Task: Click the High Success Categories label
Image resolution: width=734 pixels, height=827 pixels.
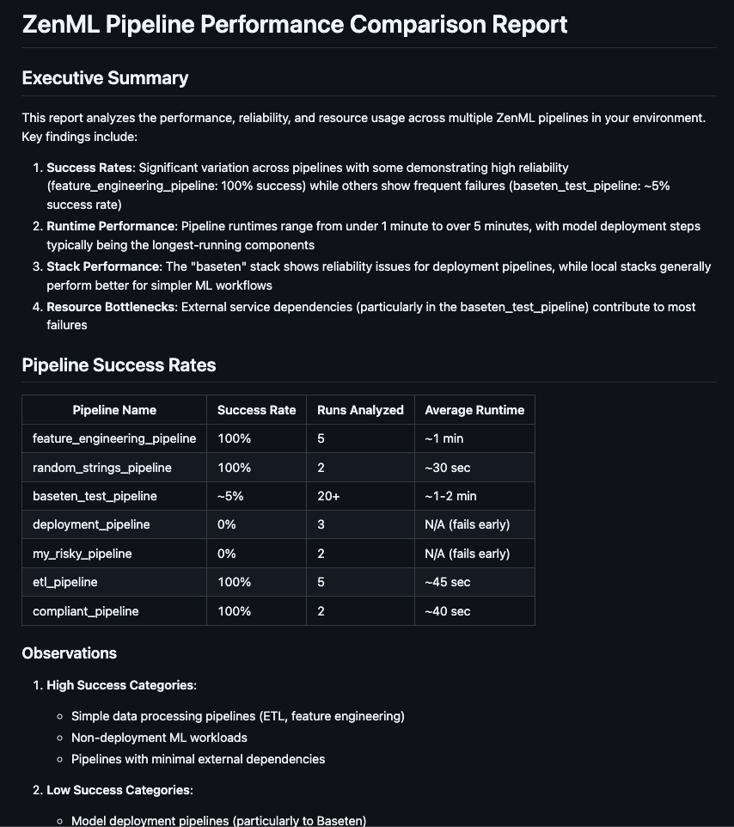Action: (121, 685)
